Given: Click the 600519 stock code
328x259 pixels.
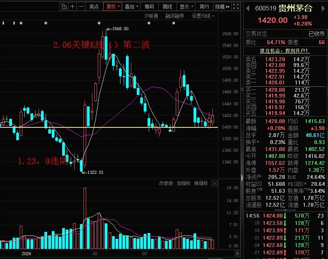Looking at the screenshot, I should pos(266,8).
